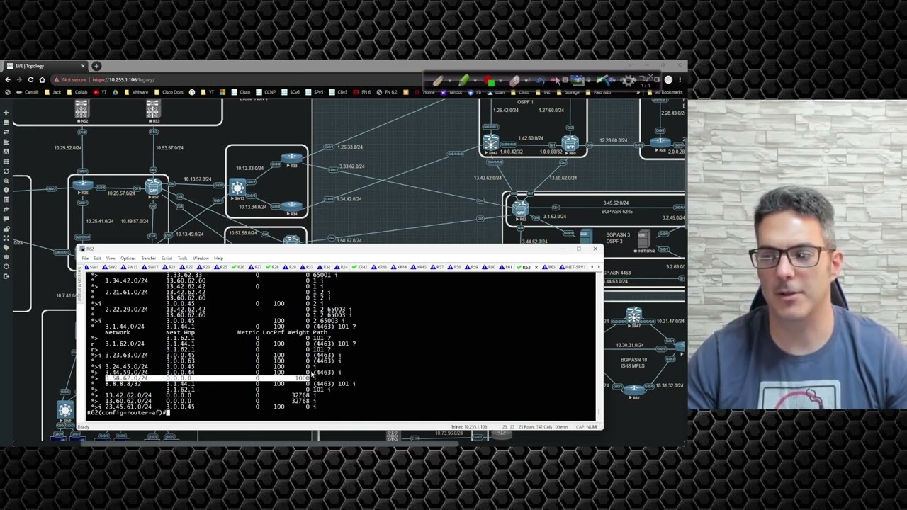Click the highlighted 3.58.62.0/24 route row

[x=208, y=378]
